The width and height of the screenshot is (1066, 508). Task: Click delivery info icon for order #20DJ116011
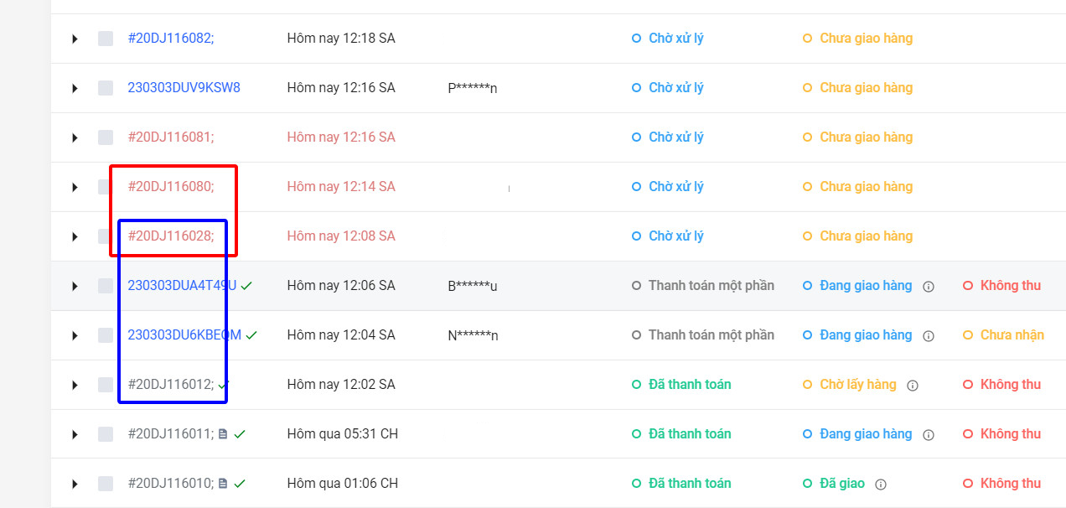click(929, 435)
